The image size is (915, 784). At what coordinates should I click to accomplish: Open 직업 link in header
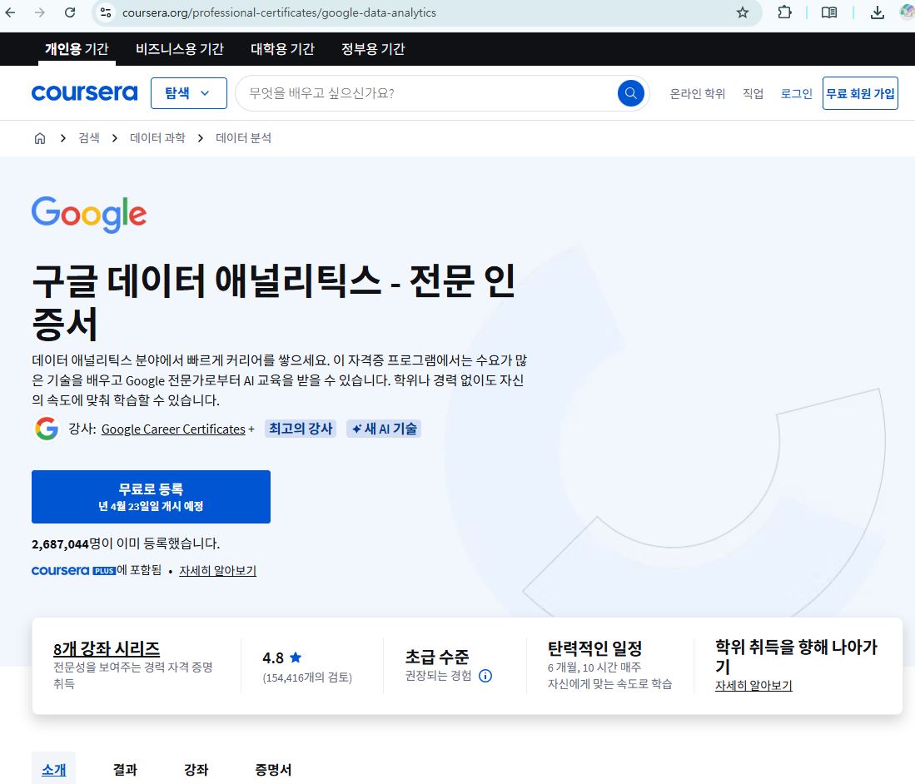(753, 93)
